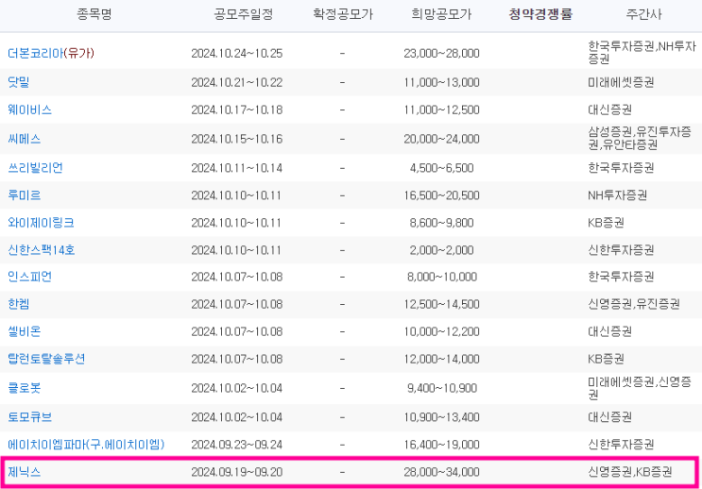
Task: Open the 씨메스 stock link
Action: coord(25,139)
